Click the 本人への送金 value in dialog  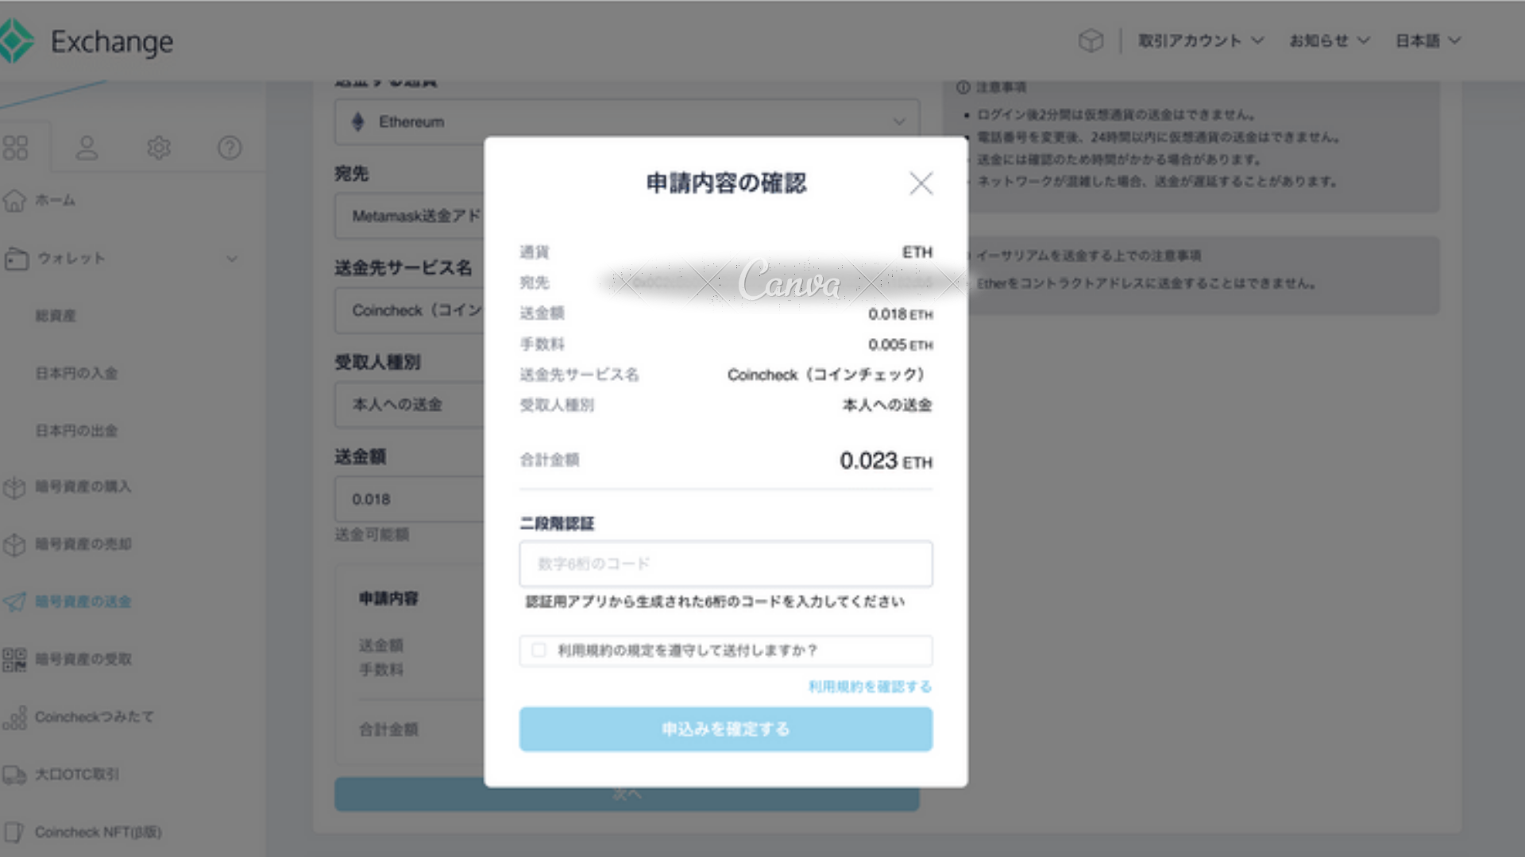pyautogui.click(x=887, y=405)
